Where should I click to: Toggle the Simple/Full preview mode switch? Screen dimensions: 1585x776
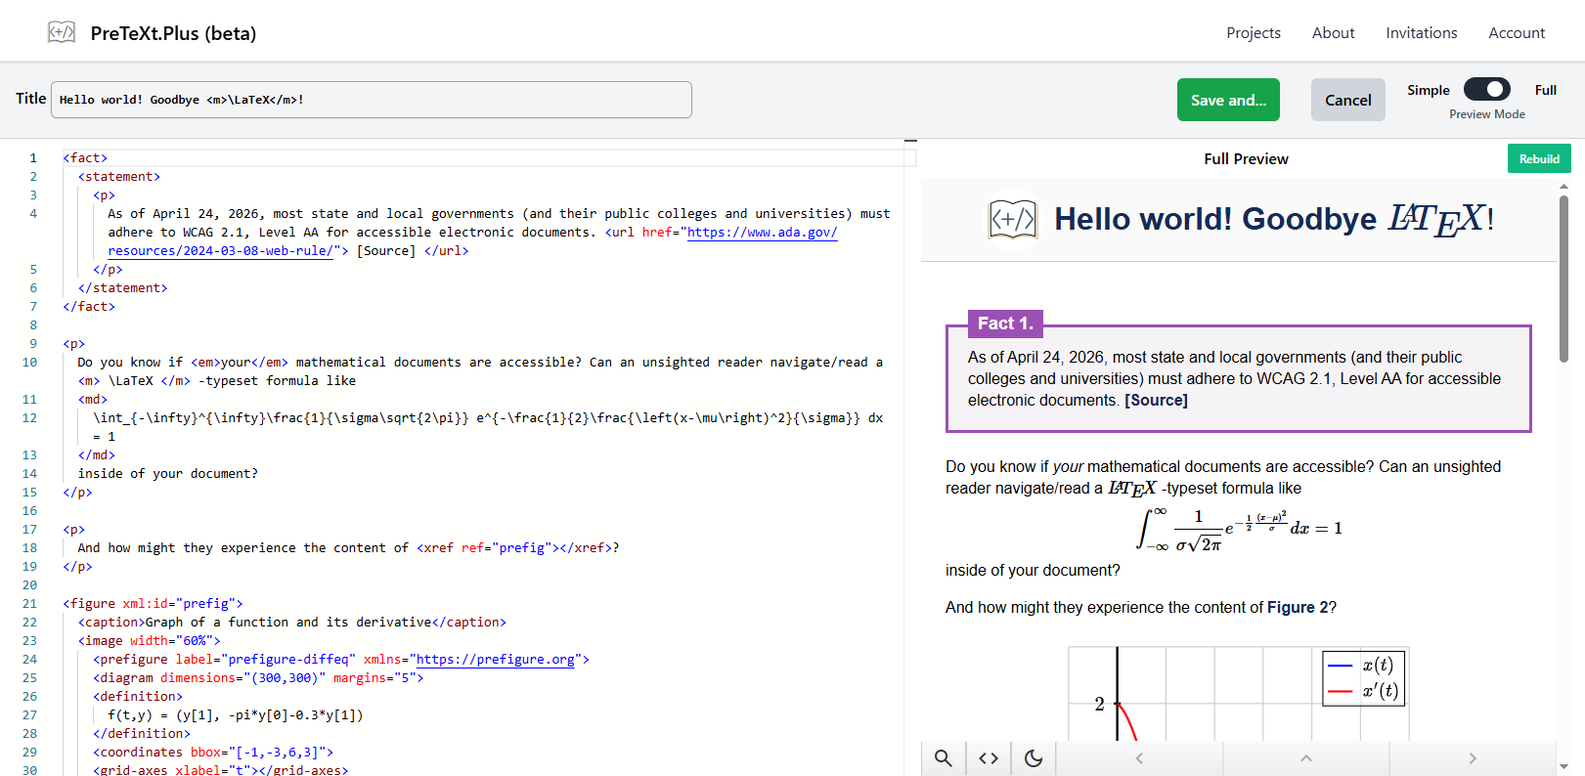pos(1487,89)
